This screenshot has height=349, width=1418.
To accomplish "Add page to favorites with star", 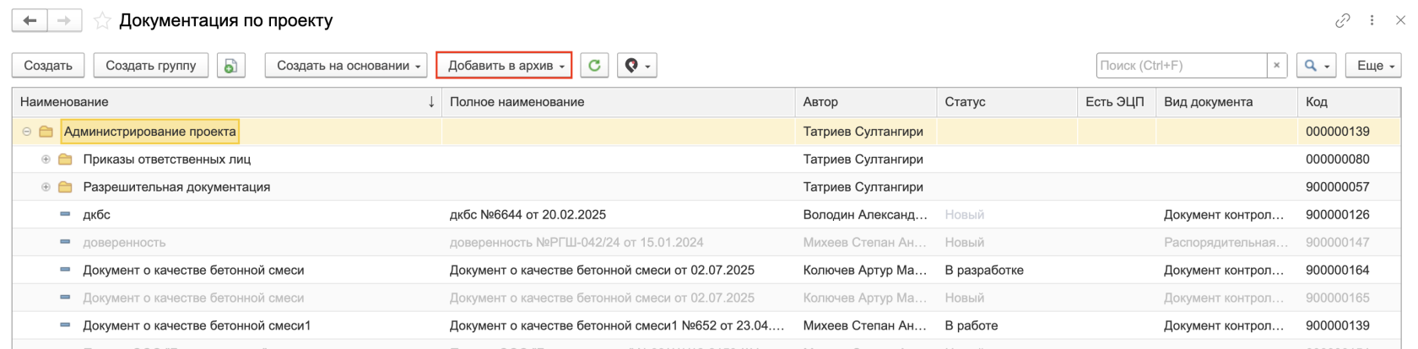I will tap(102, 21).
